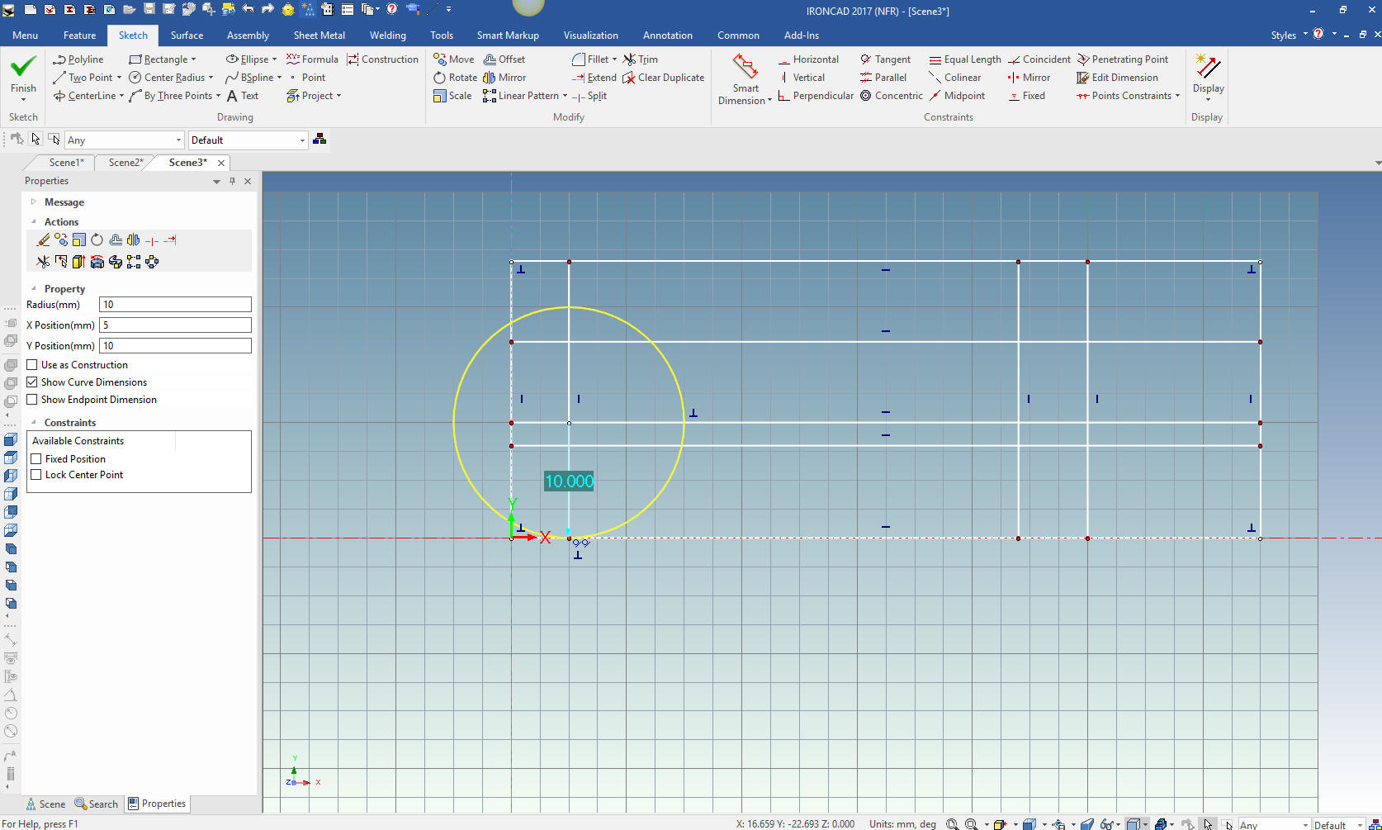The image size is (1382, 830).
Task: Click the Radius(mm) input field
Action: pyautogui.click(x=175, y=305)
